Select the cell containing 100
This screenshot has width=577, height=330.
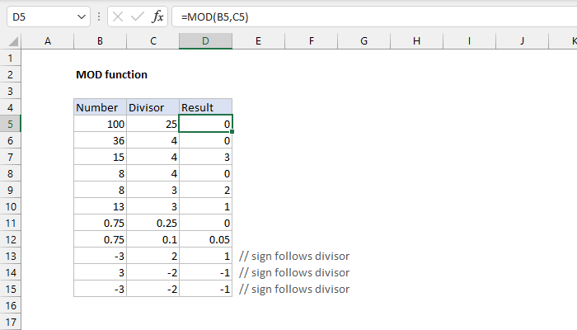click(x=100, y=124)
